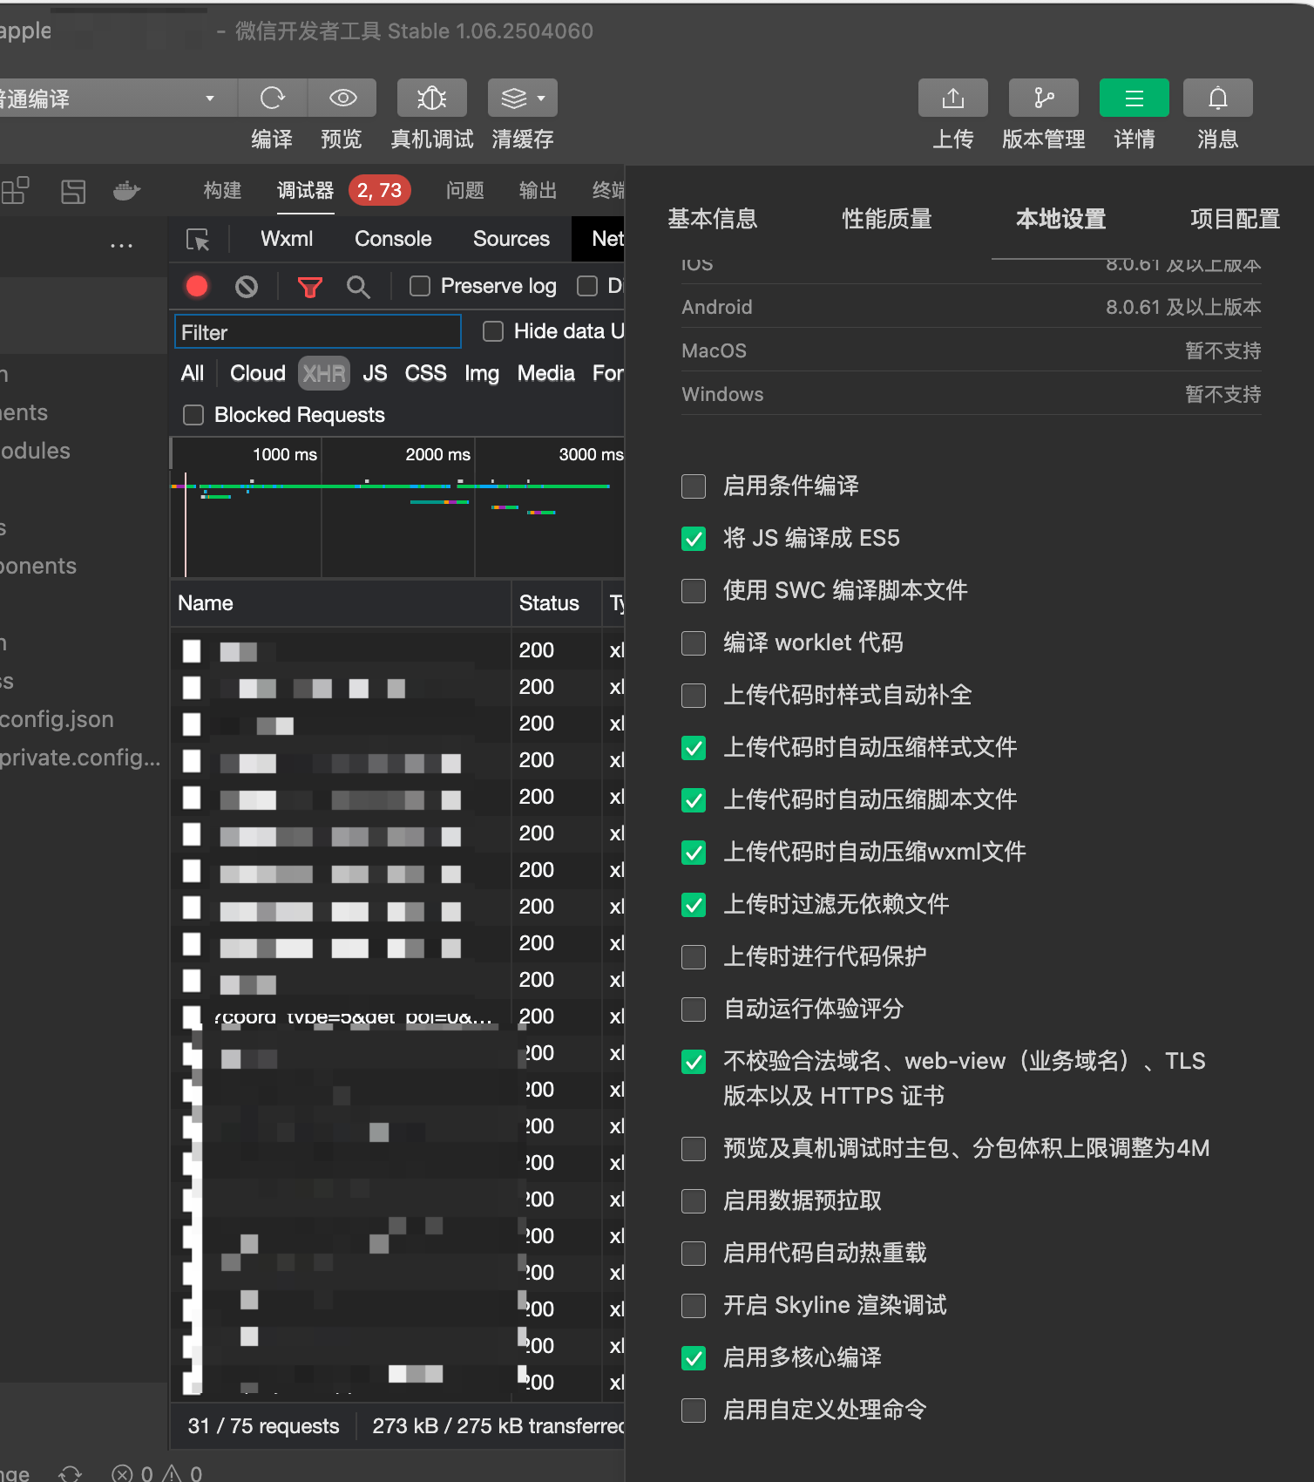
Task: Toggle the red filter funnel icon
Action: click(x=310, y=286)
